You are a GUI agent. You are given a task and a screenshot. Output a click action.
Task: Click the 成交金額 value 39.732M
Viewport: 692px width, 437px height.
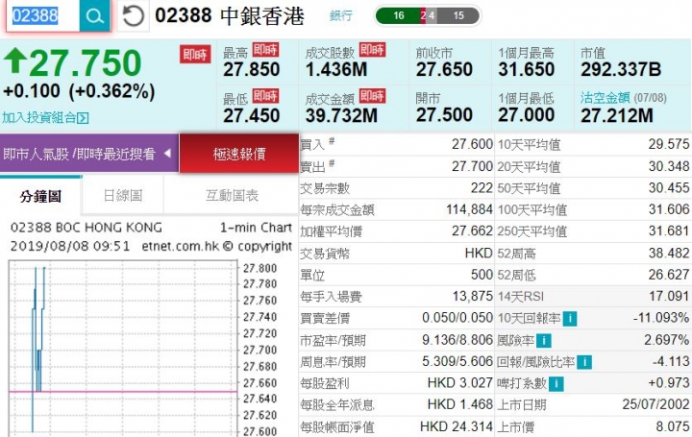coord(341,116)
